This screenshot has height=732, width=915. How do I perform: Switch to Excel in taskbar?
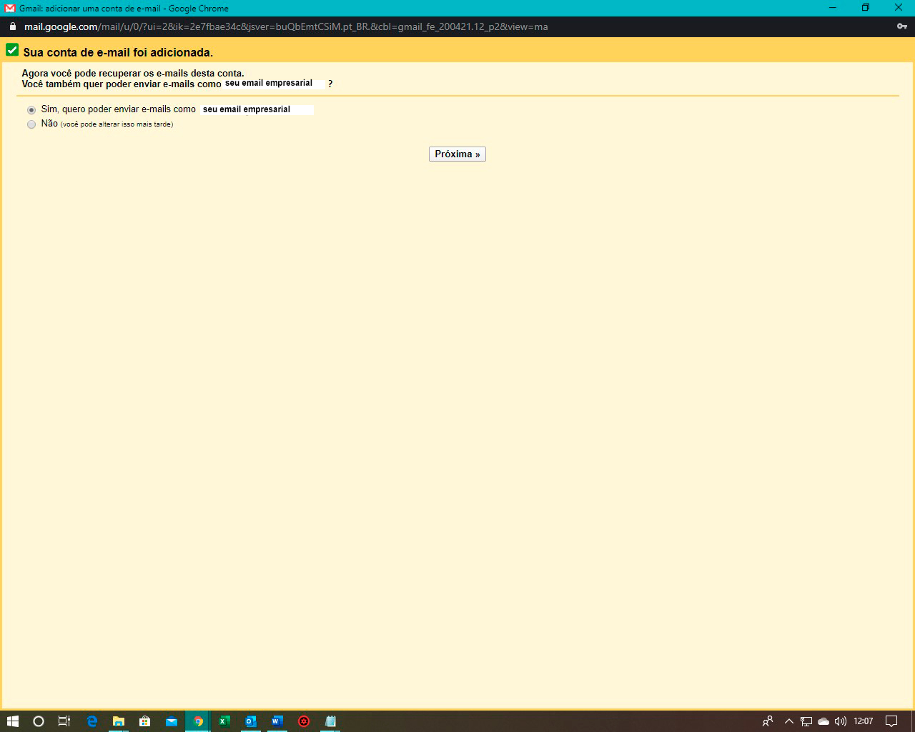click(224, 721)
